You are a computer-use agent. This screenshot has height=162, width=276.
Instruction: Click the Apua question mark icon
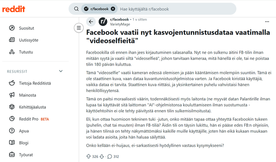[x=12, y=131]
